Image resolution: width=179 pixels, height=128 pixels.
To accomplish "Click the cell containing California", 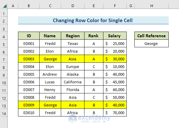I will click(x=73, y=82).
